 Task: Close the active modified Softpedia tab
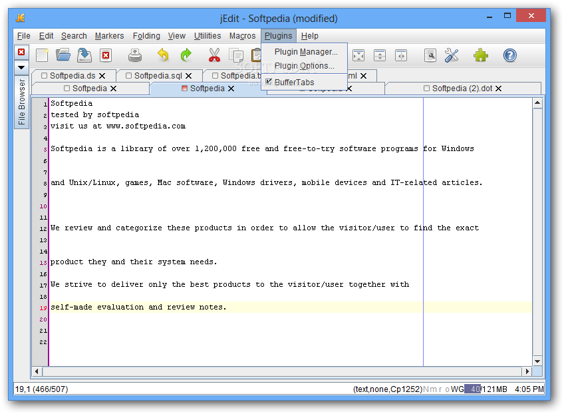(x=231, y=89)
